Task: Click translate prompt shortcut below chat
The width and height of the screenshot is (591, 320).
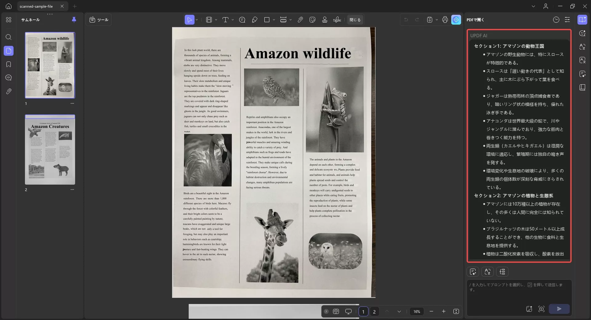Action: pos(488,272)
